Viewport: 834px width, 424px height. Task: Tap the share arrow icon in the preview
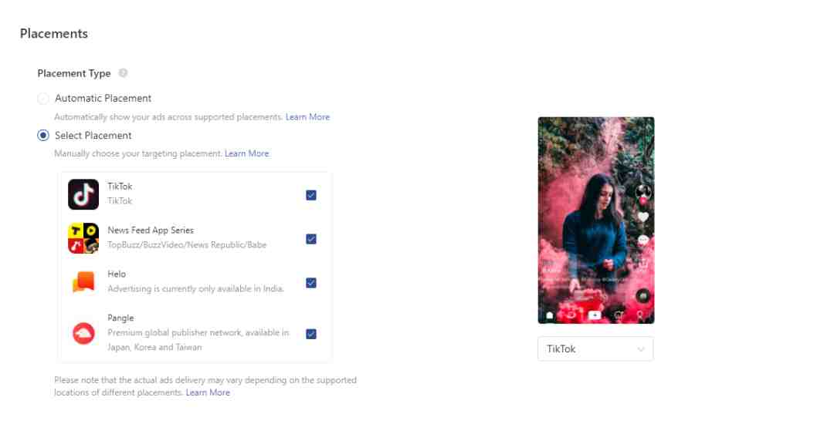(643, 264)
